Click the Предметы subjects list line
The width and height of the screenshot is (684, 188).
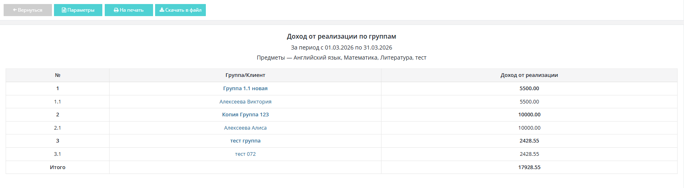coord(341,58)
